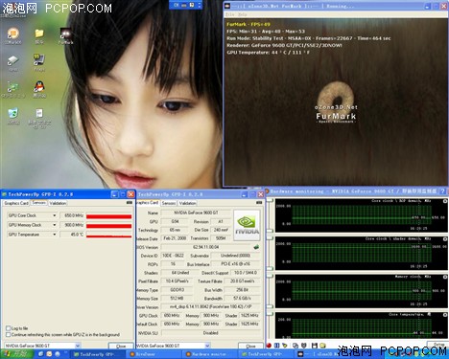Click camera screenshot icon in GPU-Z Graphics Card window
449x359 pixels.
coord(259,203)
